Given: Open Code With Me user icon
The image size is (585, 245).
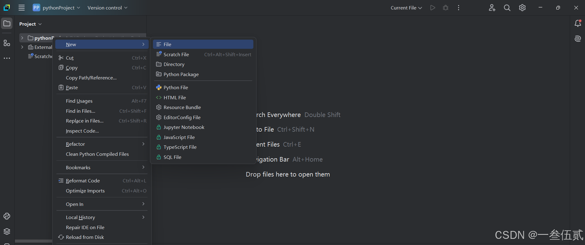Looking at the screenshot, I should click(492, 8).
